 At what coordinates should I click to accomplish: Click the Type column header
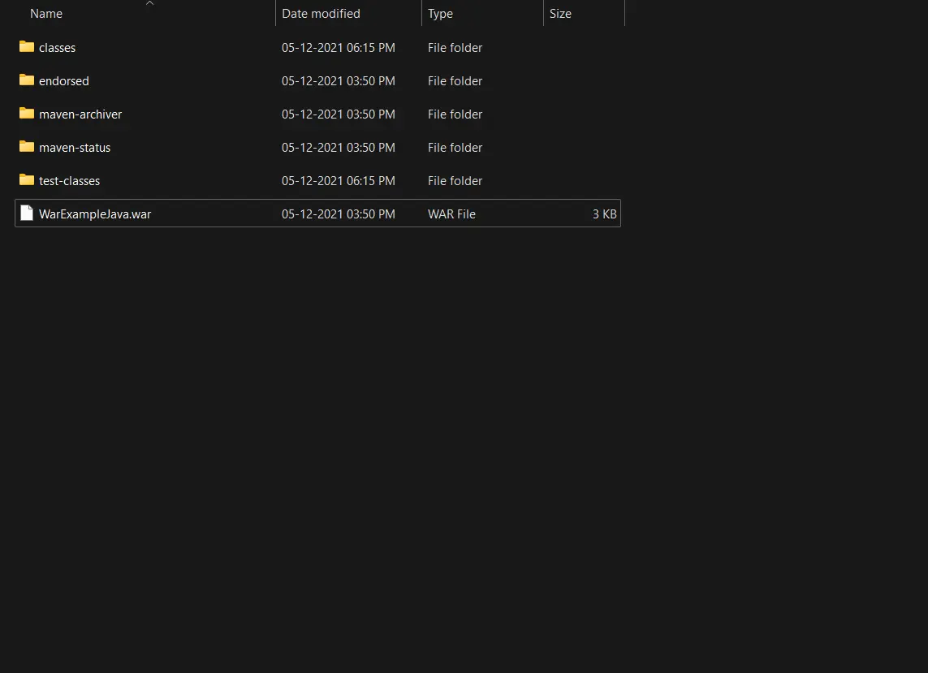click(440, 13)
